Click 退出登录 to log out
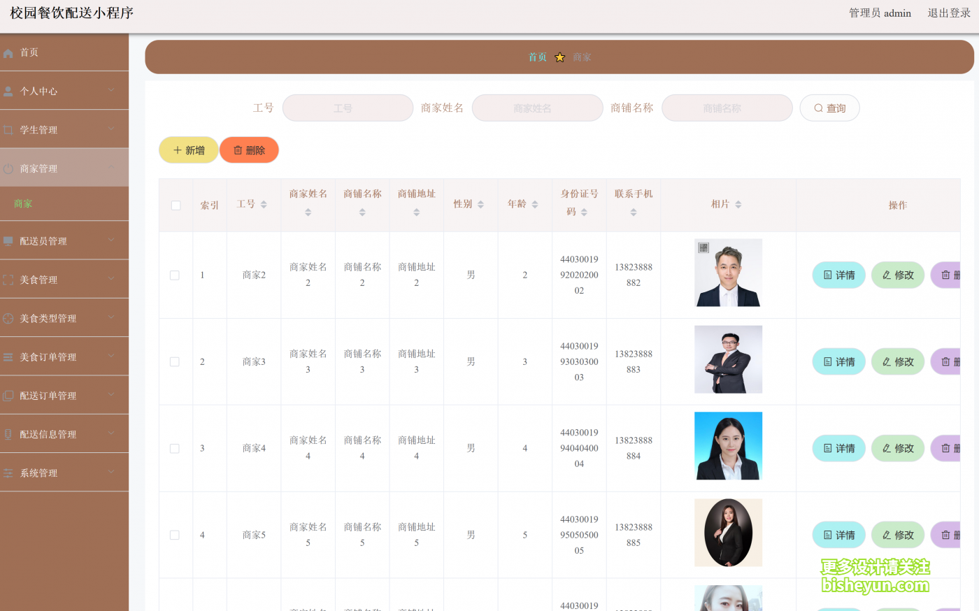Viewport: 979px width, 611px height. pos(949,13)
